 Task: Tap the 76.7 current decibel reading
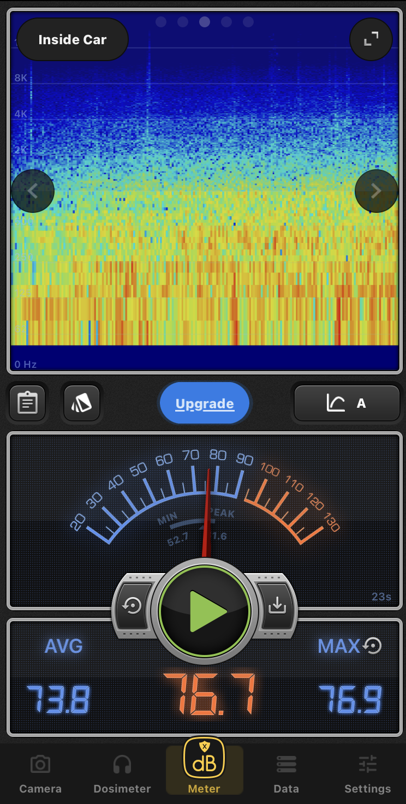pos(209,694)
